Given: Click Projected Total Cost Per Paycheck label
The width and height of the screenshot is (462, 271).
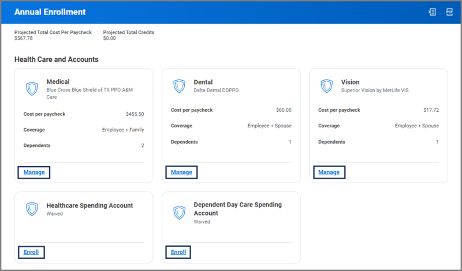Looking at the screenshot, I should point(53,32).
